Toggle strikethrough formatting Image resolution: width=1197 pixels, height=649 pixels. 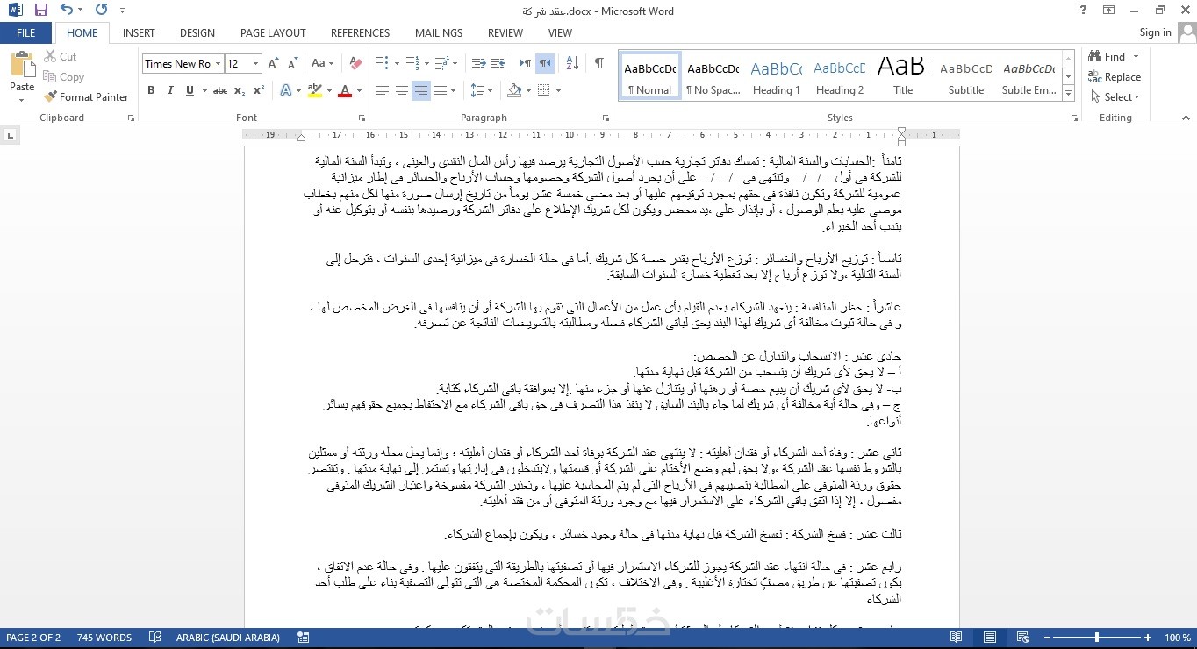pyautogui.click(x=219, y=90)
